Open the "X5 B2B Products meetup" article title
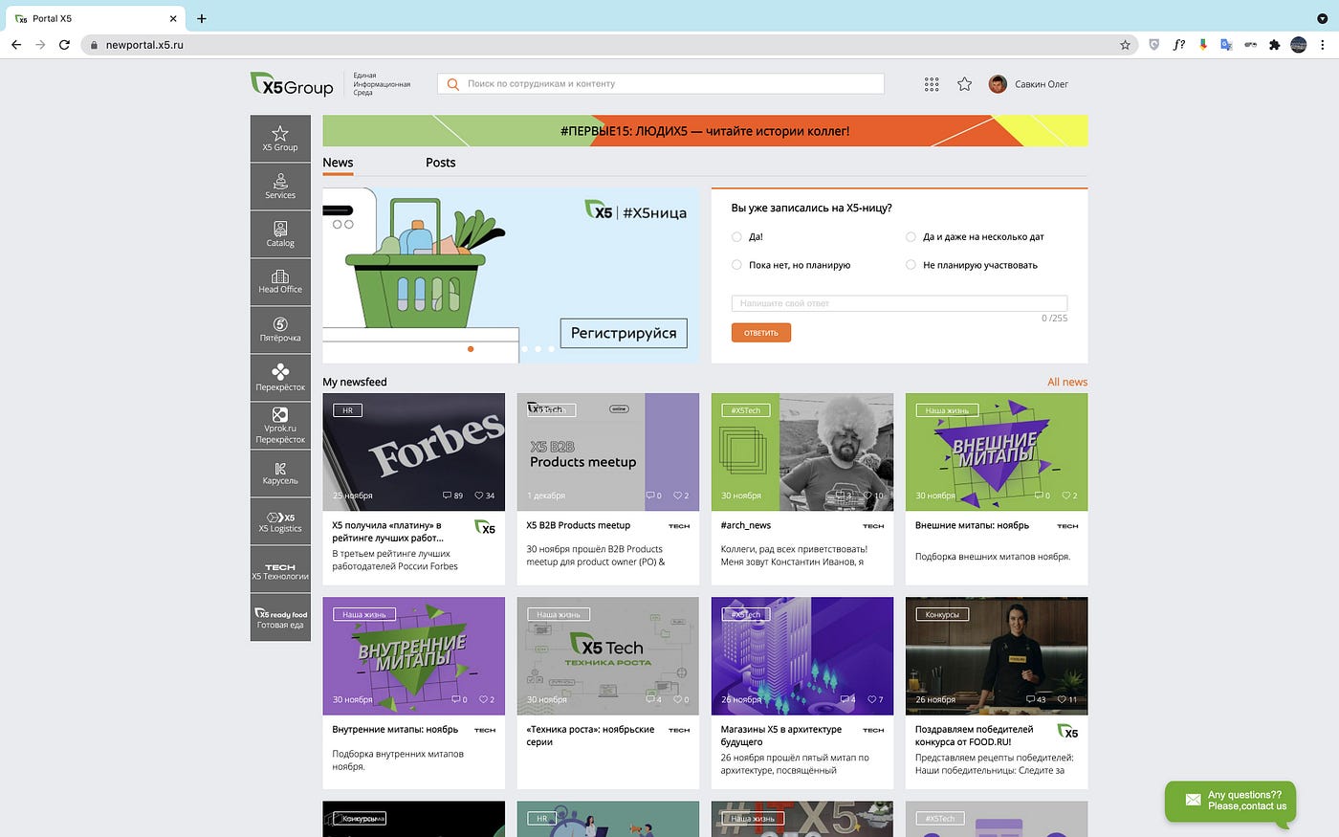 click(x=579, y=525)
